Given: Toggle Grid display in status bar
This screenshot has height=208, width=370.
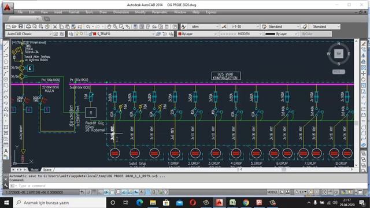Looking at the screenshot, I should coord(94,192).
